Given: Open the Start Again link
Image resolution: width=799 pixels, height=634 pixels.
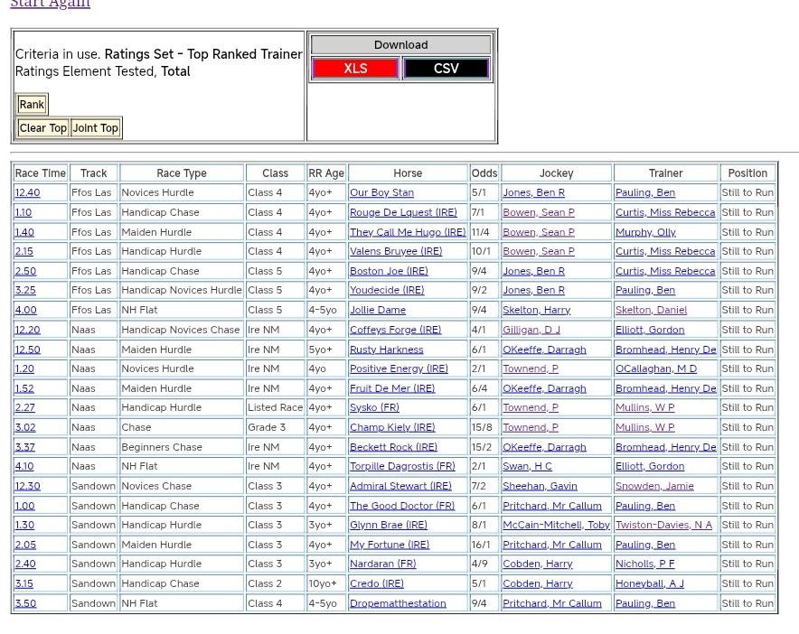Looking at the screenshot, I should [x=50, y=5].
